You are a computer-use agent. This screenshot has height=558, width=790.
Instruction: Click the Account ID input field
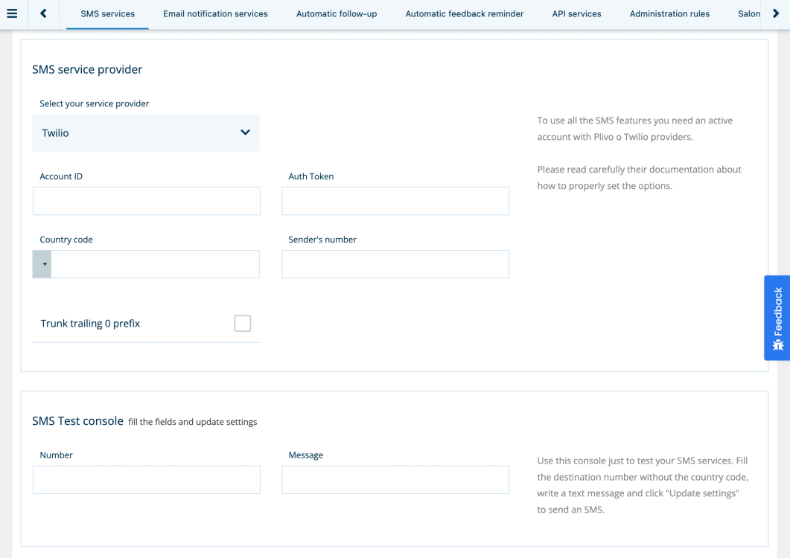click(146, 200)
